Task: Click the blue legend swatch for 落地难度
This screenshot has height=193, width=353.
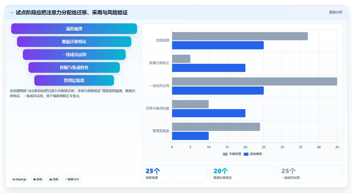Action: [x=246, y=154]
